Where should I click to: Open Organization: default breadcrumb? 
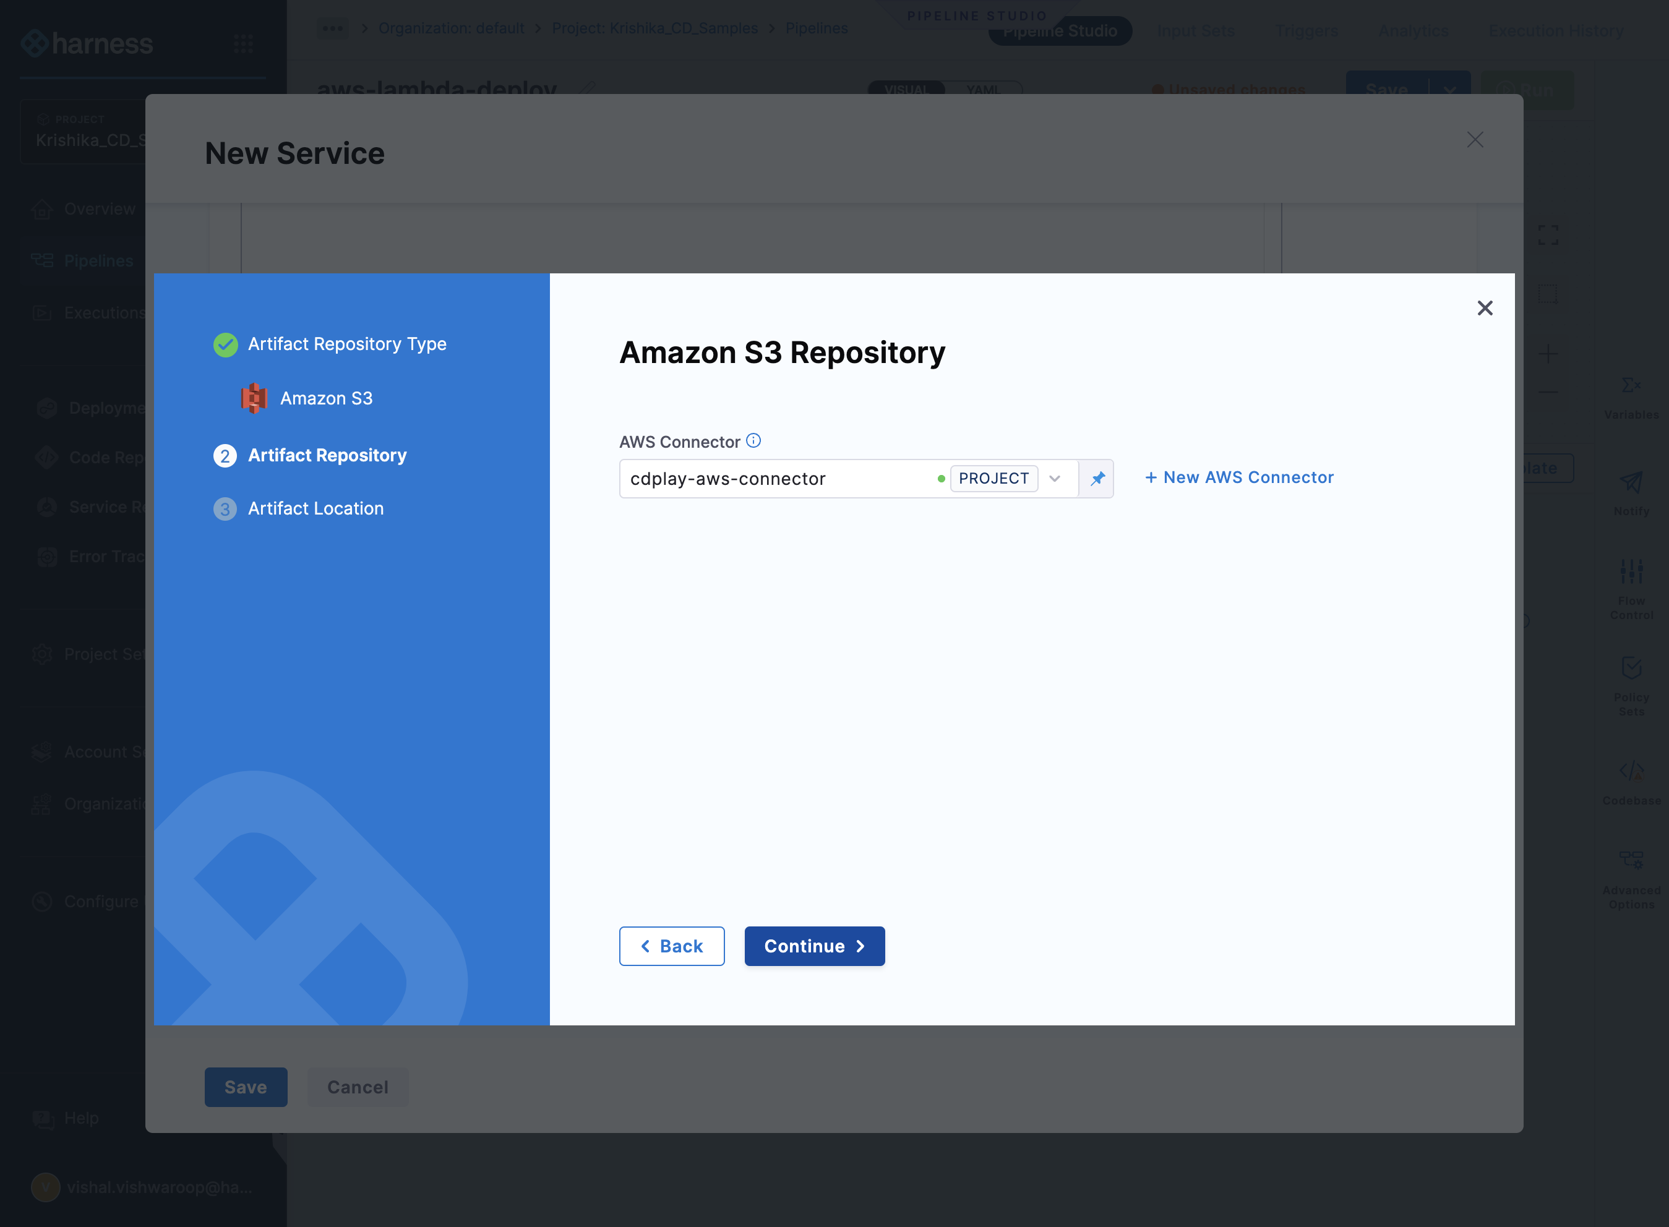[451, 28]
